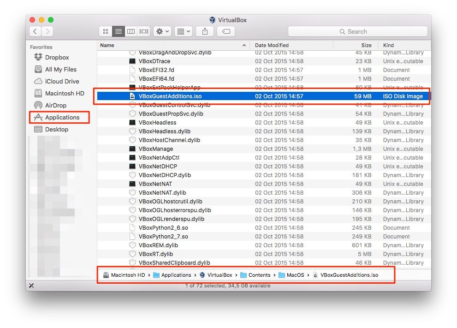This screenshot has width=457, height=328.
Task: Select the VBoxDTrace executable icon
Action: (x=132, y=61)
